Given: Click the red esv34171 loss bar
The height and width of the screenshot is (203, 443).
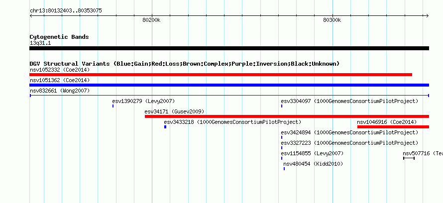Looking at the screenshot, I should [287, 116].
